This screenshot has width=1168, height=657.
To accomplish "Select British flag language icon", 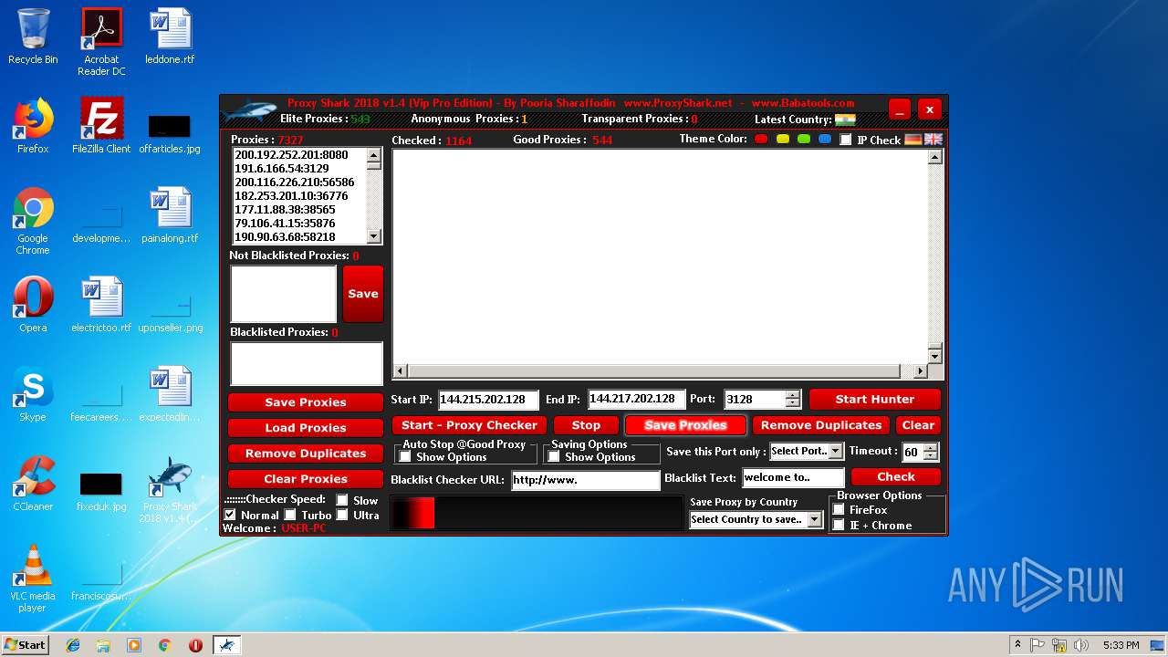I will click(x=933, y=140).
